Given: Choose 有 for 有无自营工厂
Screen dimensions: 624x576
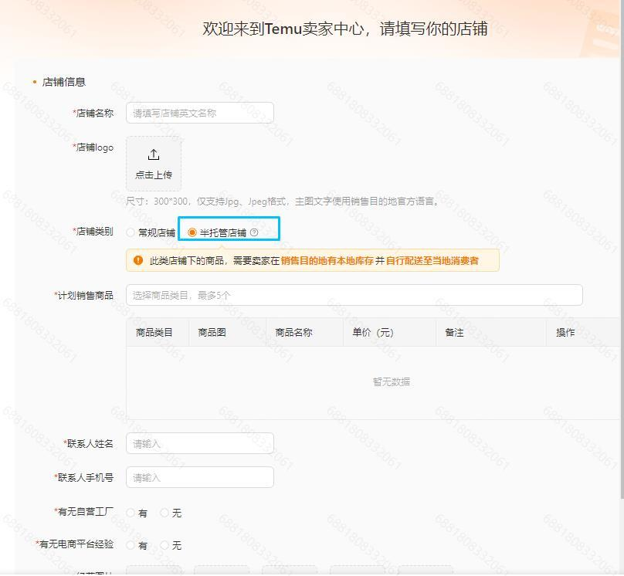Looking at the screenshot, I should tap(130, 513).
